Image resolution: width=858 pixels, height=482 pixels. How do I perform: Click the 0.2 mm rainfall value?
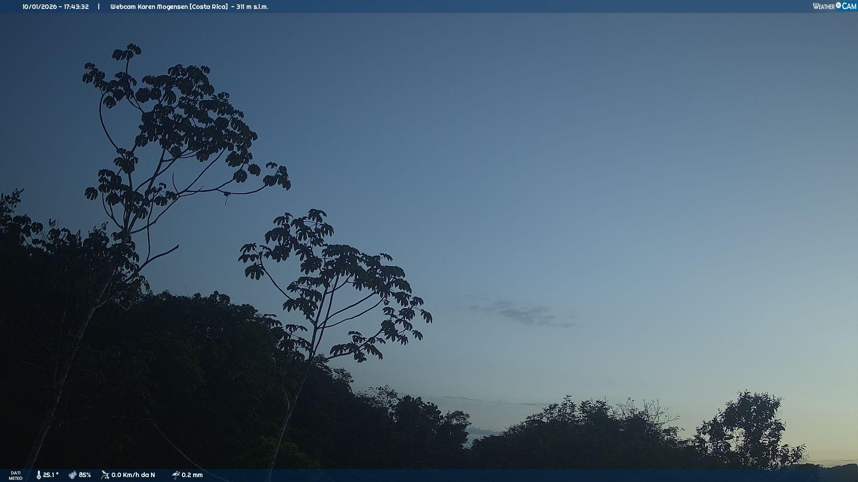pyautogui.click(x=192, y=475)
